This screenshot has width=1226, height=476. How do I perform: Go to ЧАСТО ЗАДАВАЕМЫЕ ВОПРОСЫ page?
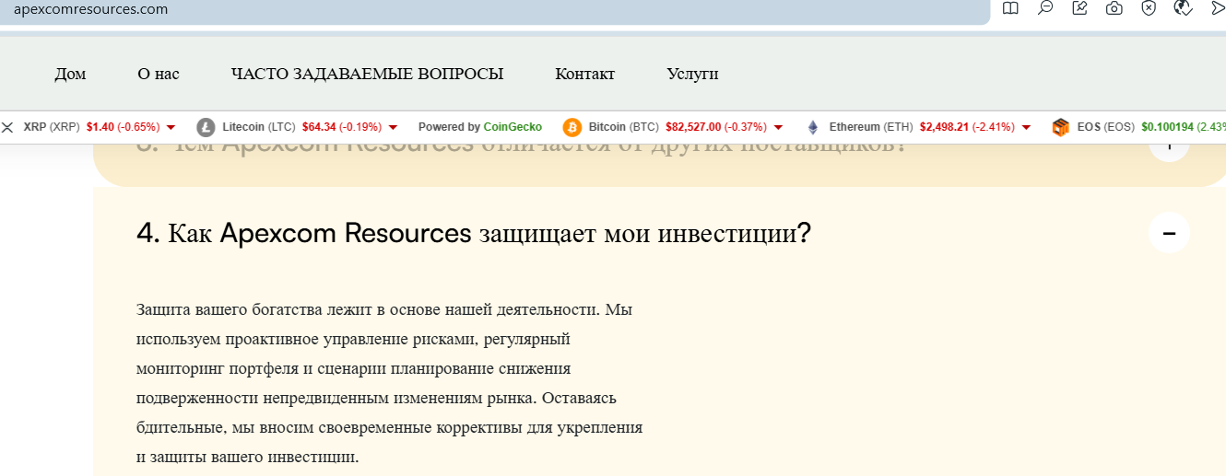tap(367, 75)
